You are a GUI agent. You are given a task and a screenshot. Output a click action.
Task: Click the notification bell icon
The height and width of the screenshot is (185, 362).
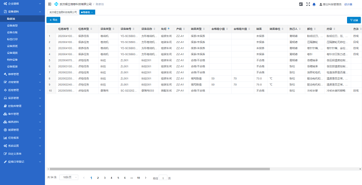314,4
